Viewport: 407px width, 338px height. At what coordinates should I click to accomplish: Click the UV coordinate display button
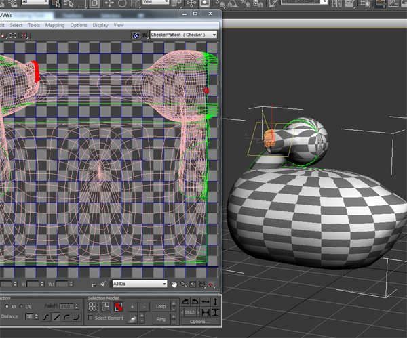coord(144,35)
